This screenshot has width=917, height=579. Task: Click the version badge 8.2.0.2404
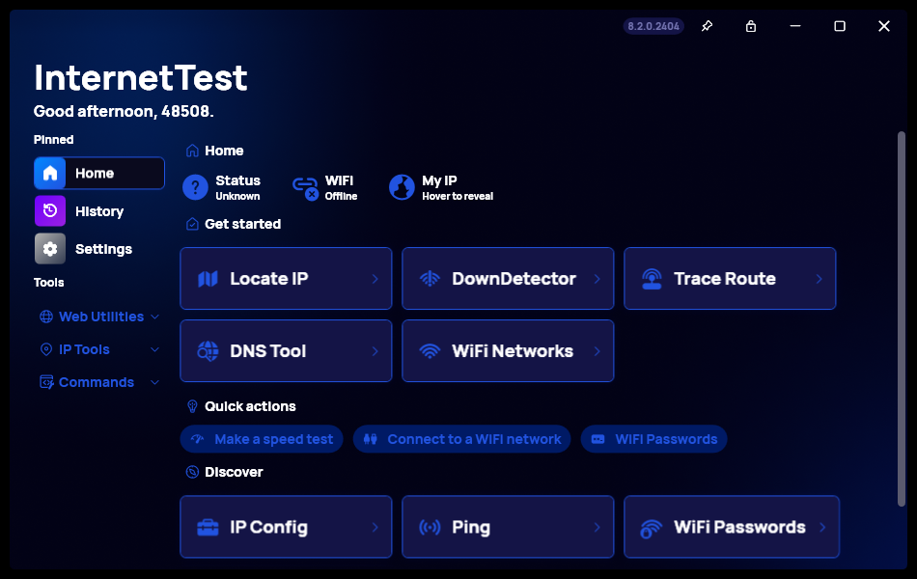click(x=653, y=26)
